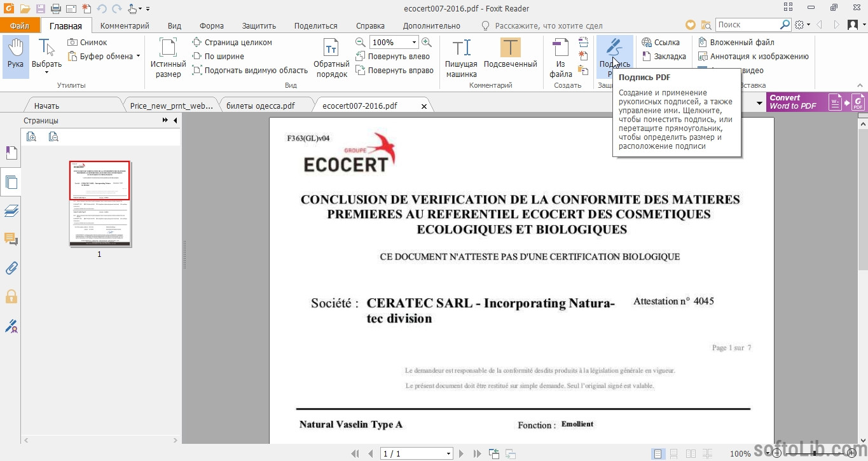Toggle the Pages thumbnails panel
868x461 pixels.
tap(11, 182)
